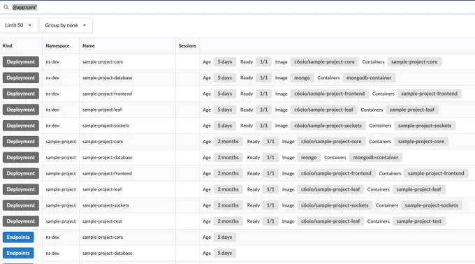
Task: Click sample-project-frontend container tag in sample-project namespace row
Action: (x=436, y=173)
